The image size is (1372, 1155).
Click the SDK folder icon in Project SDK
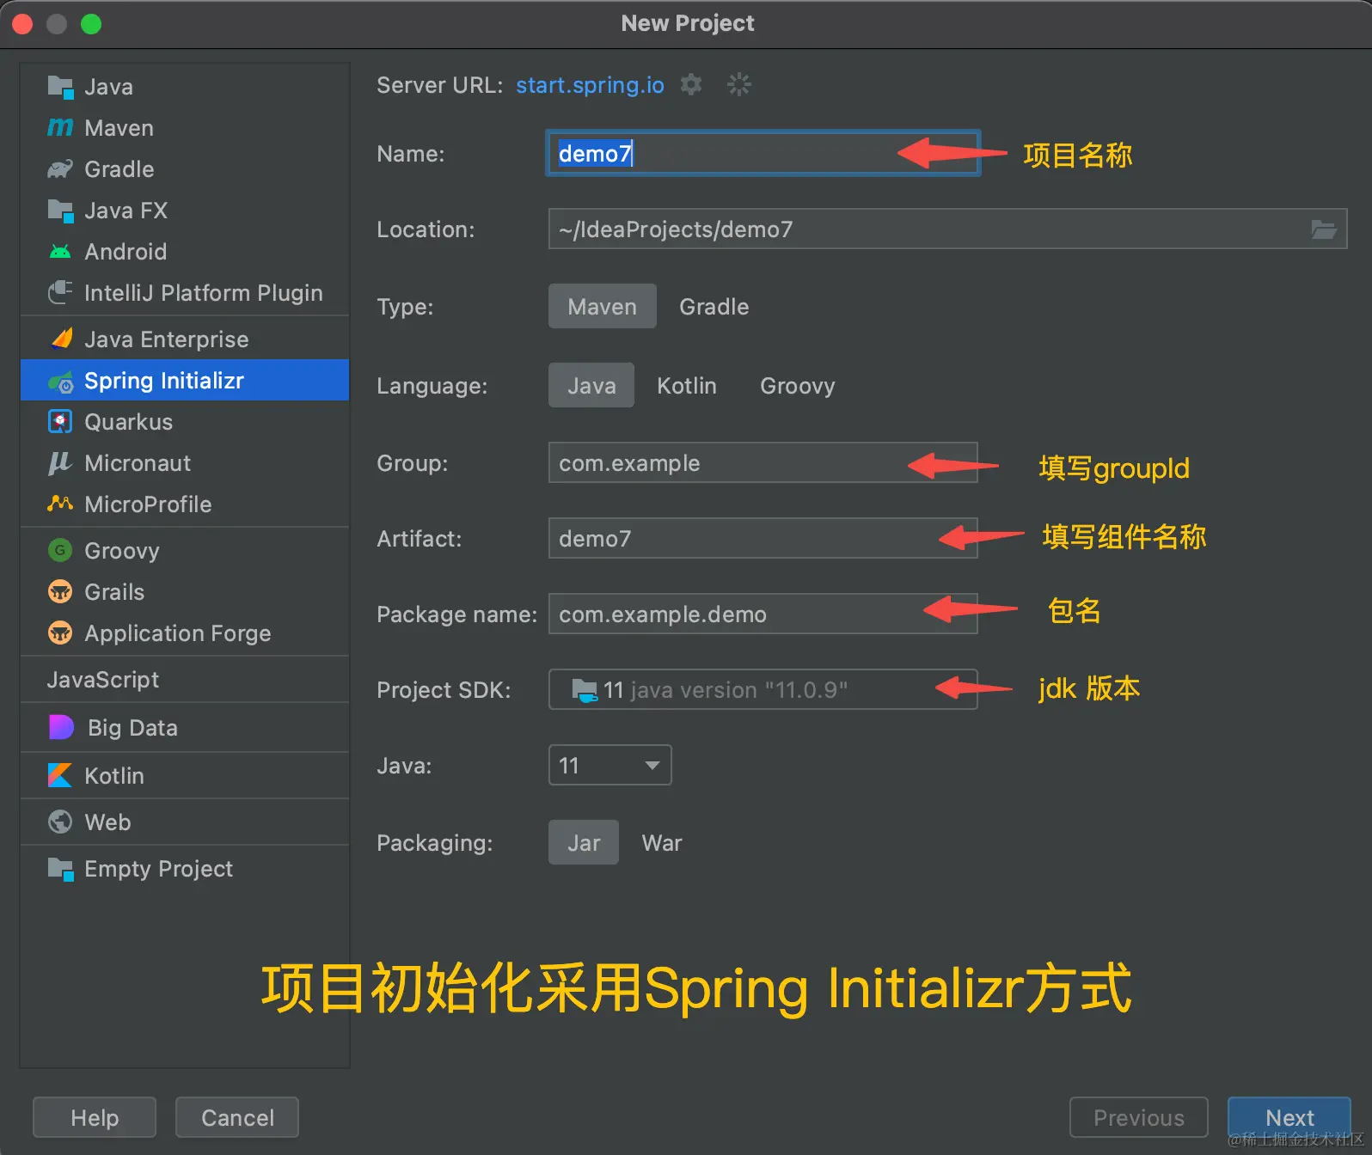pos(585,690)
